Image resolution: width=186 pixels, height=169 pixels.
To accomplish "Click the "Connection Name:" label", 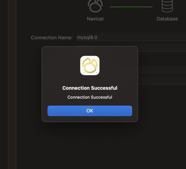I will click(x=52, y=38).
